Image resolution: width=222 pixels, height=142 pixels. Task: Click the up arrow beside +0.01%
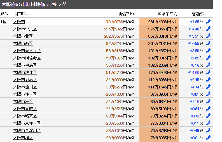point(208,138)
